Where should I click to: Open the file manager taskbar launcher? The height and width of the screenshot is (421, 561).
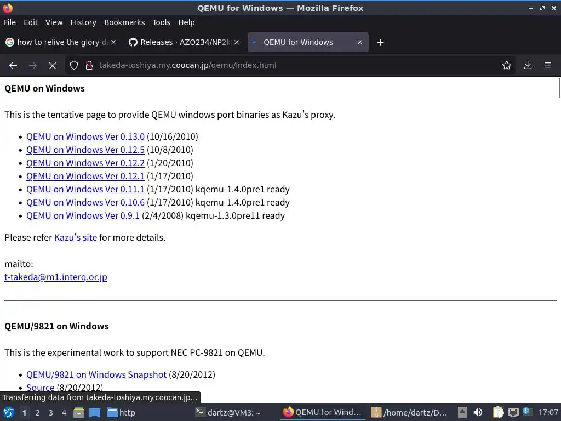point(79,412)
